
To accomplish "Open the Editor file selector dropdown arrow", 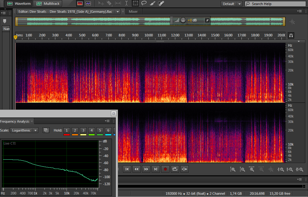I will pos(117,11).
